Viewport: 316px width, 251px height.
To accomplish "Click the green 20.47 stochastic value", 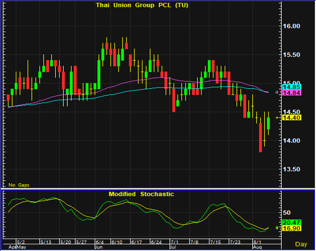I will [x=292, y=223].
